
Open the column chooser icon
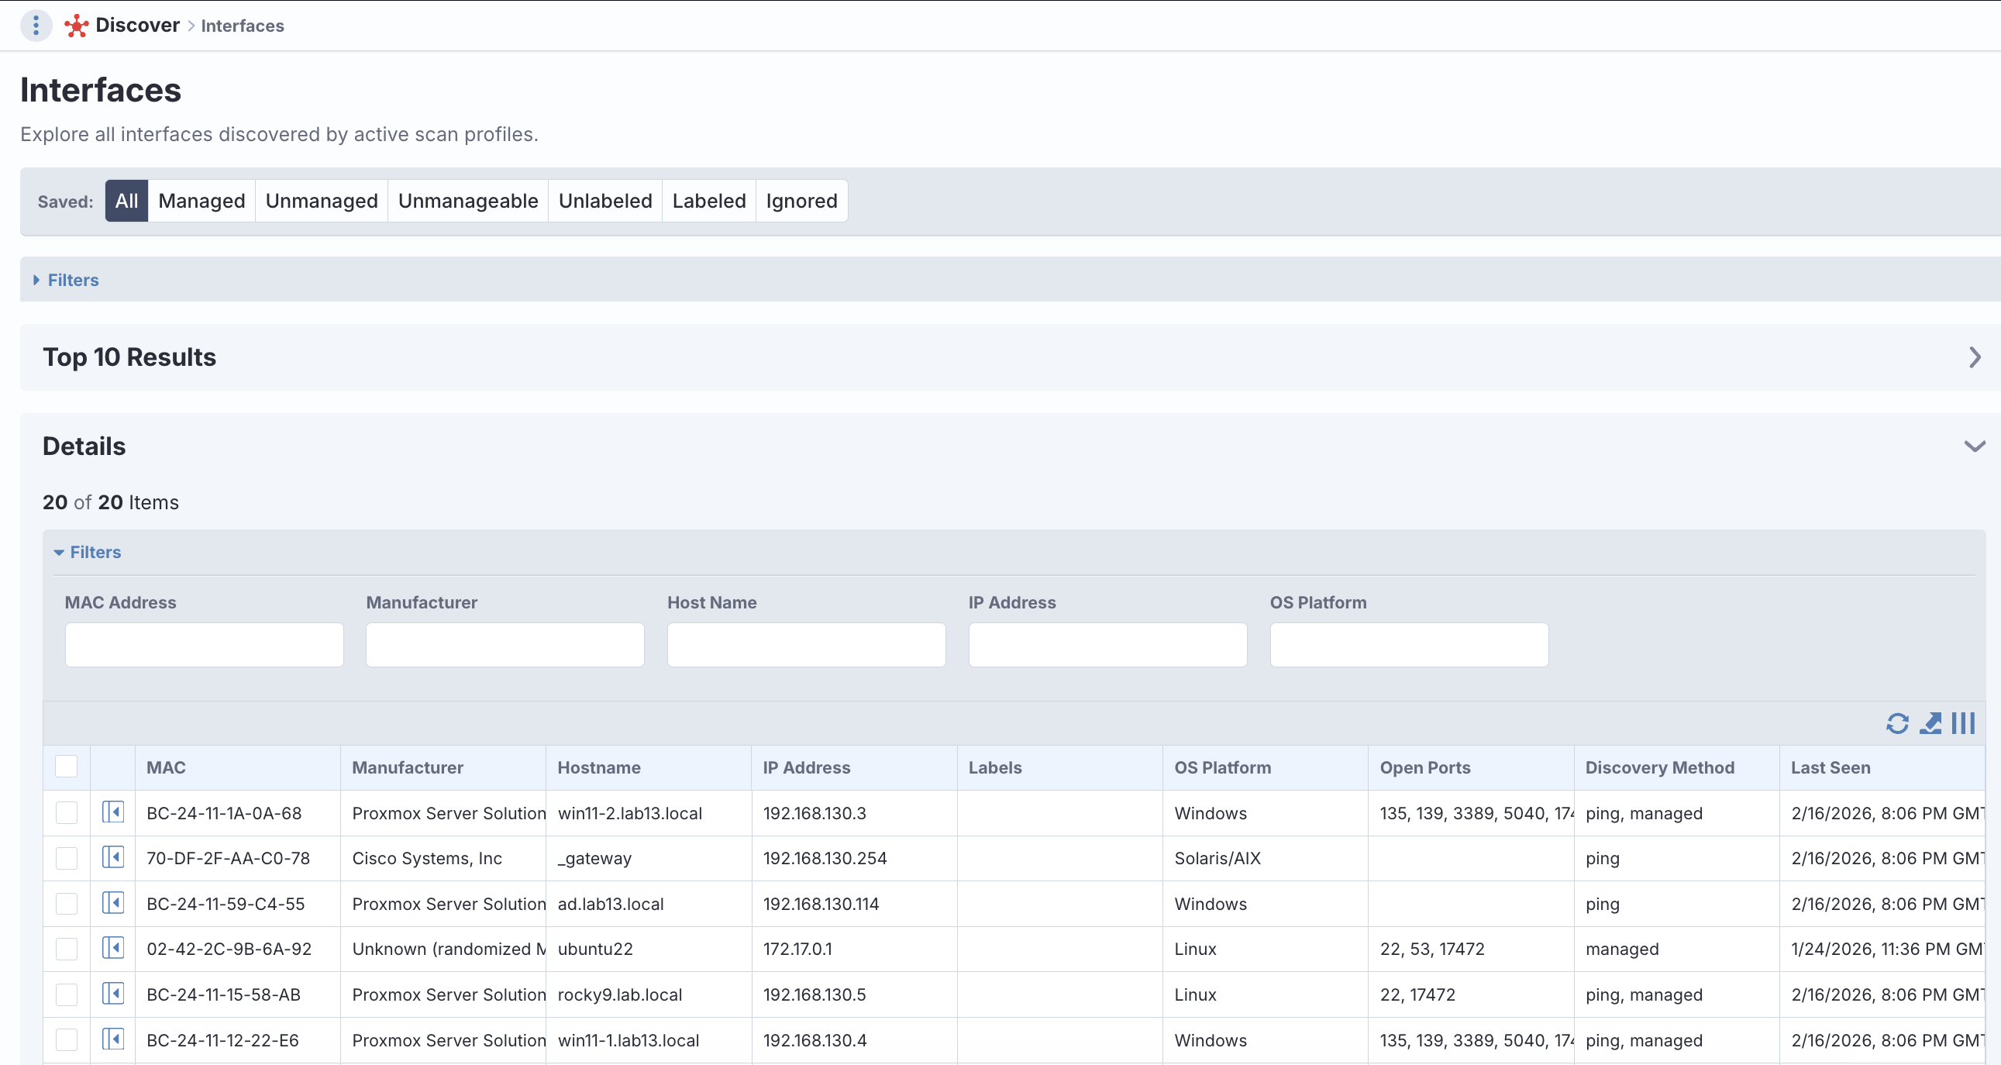click(x=1963, y=723)
